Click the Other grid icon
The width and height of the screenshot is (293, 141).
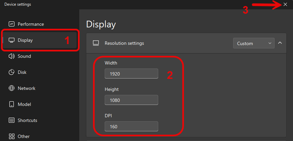[x=12, y=136]
